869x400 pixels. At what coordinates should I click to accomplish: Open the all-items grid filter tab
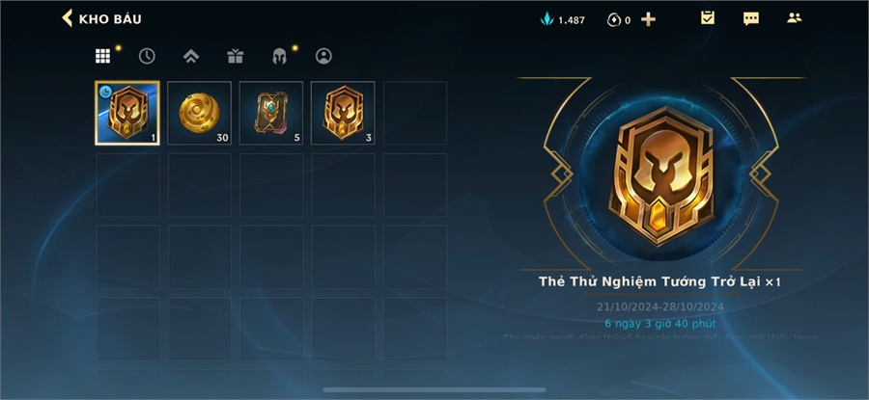102,56
